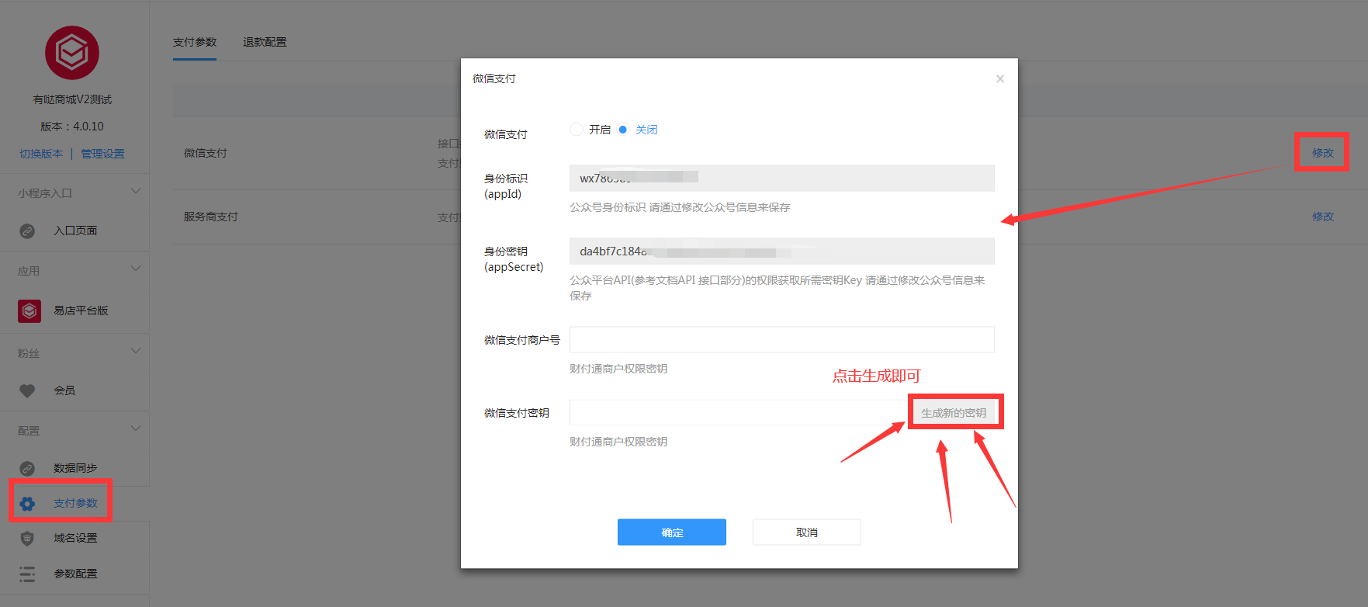This screenshot has width=1368, height=607.
Task: Click 修改 link for 微信支付 row
Action: pos(1323,153)
